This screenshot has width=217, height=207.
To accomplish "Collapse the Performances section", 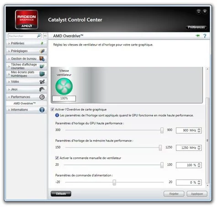I will (x=26, y=97).
